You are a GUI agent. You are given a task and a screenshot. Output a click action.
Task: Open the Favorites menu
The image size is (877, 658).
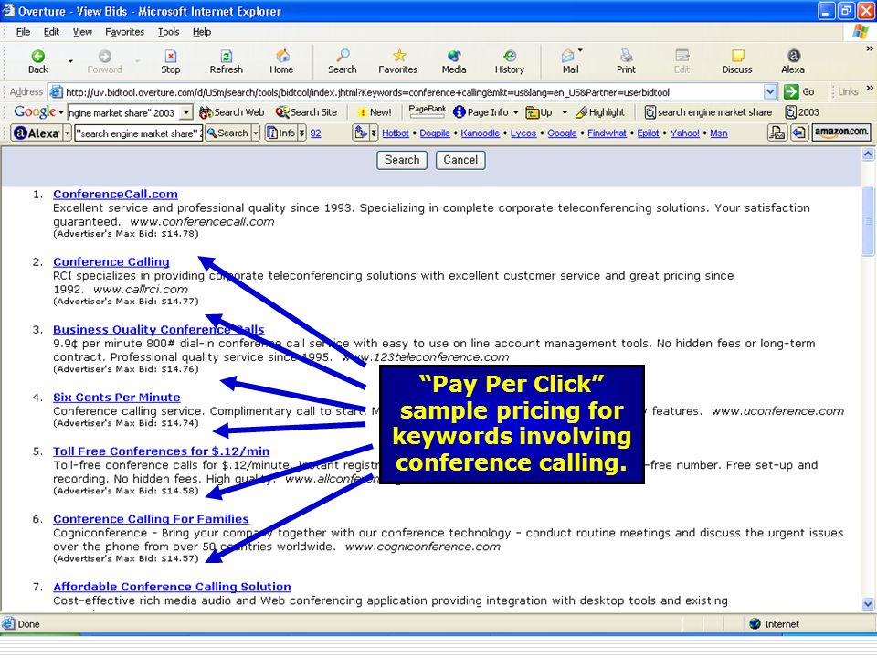125,32
